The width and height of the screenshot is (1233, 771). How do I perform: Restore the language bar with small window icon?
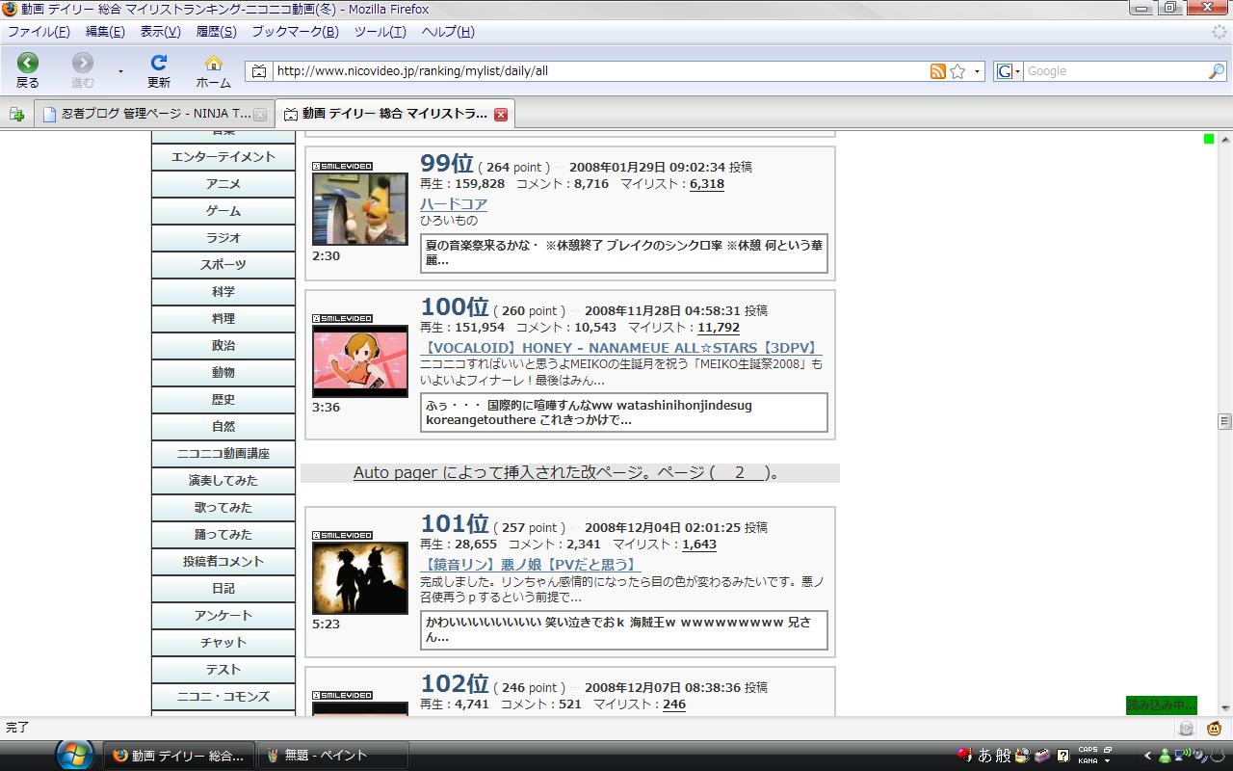pos(1109,749)
